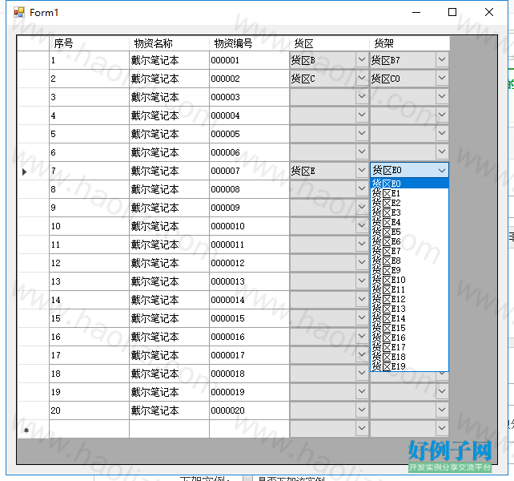The height and width of the screenshot is (481, 514).
Task: Select 货区E17 list entry
Action: [409, 347]
